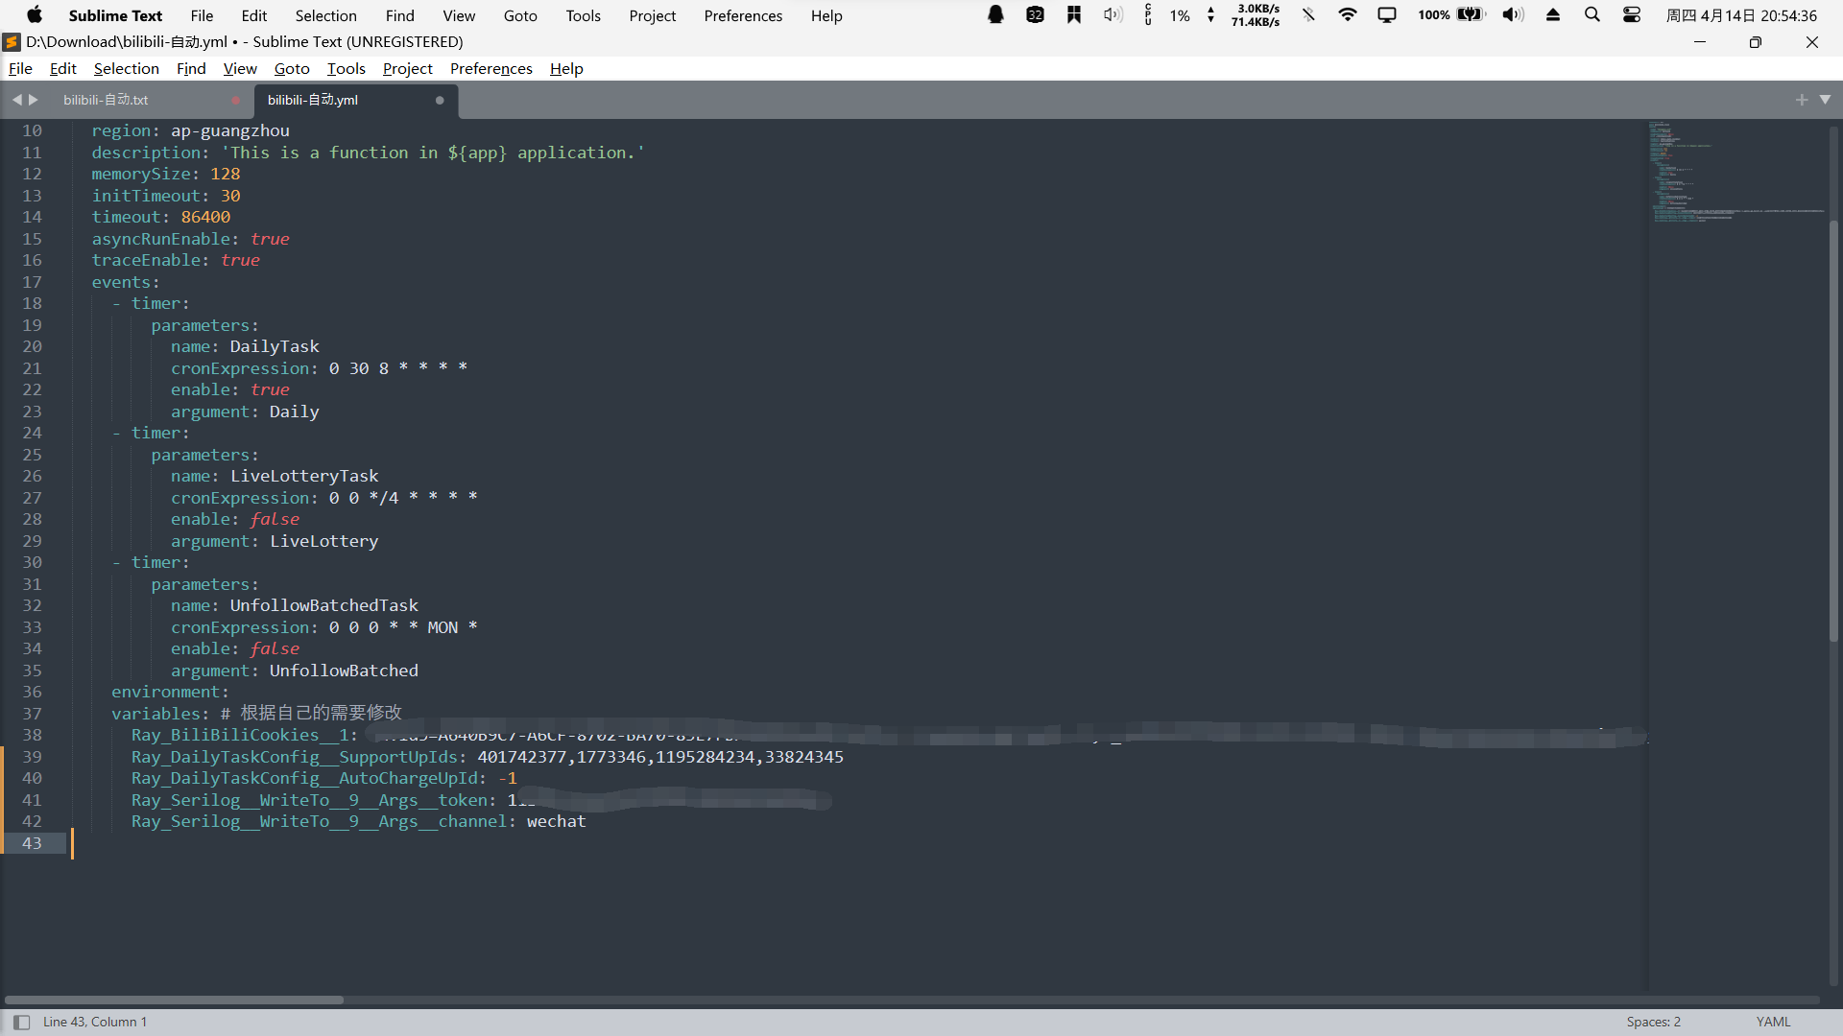Click the bookmark icon in menu bar

(x=1074, y=15)
